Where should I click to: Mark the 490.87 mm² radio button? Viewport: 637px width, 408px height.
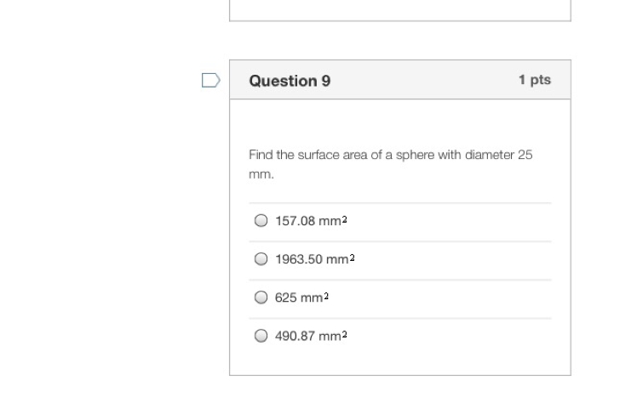(x=261, y=336)
